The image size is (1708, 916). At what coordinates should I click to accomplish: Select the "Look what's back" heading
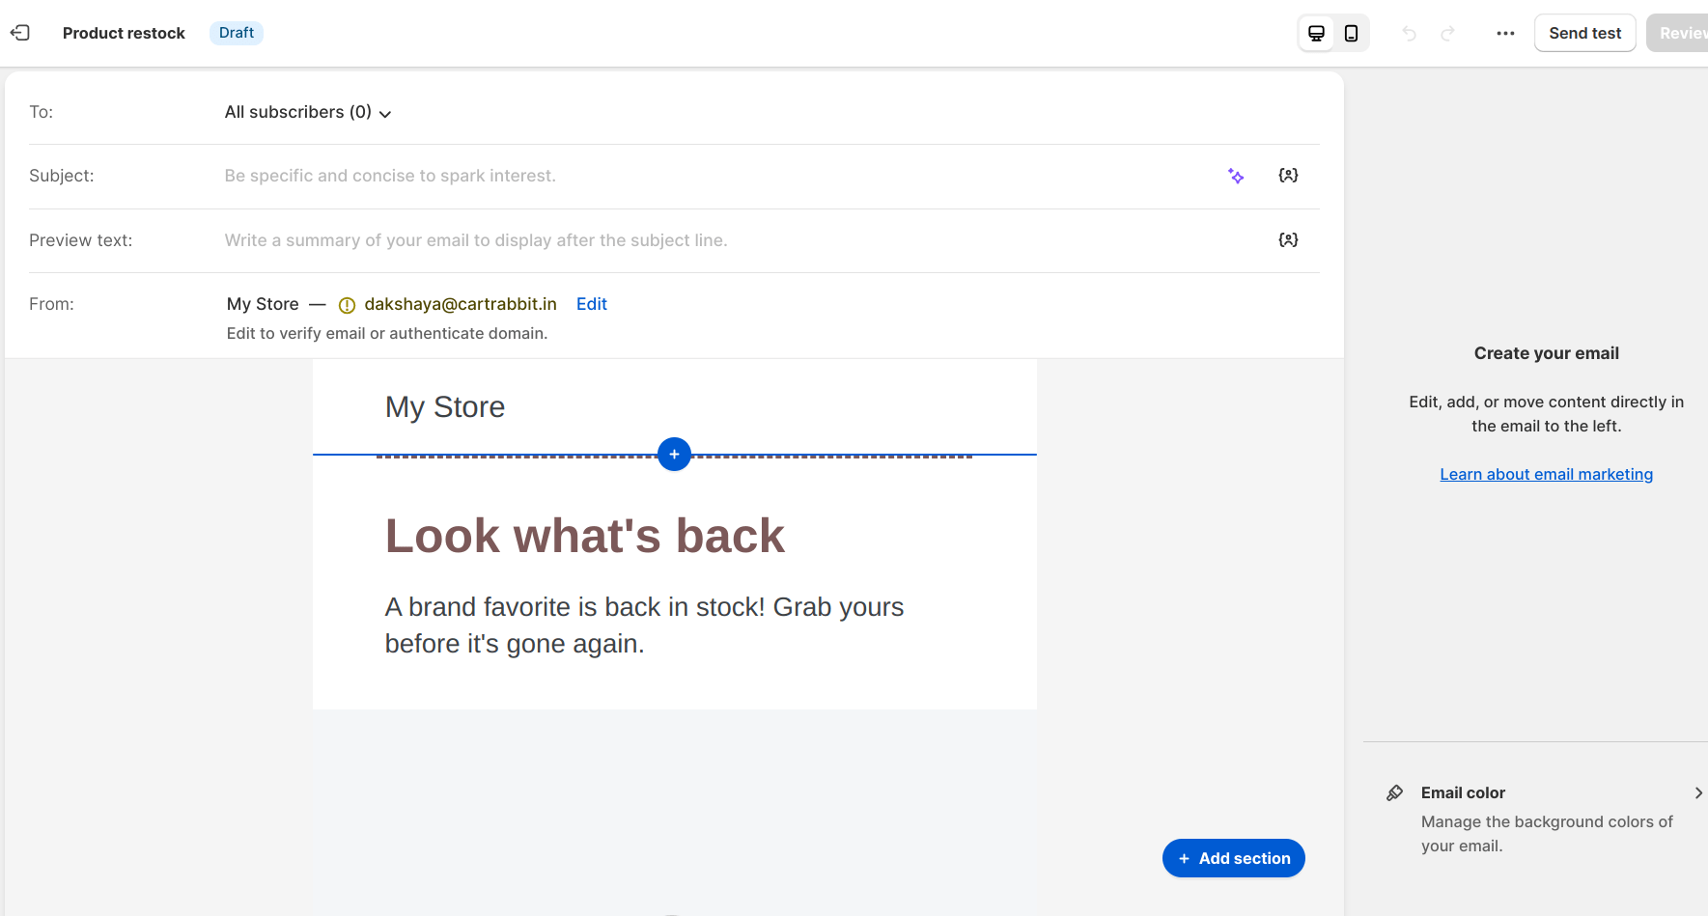tap(584, 536)
